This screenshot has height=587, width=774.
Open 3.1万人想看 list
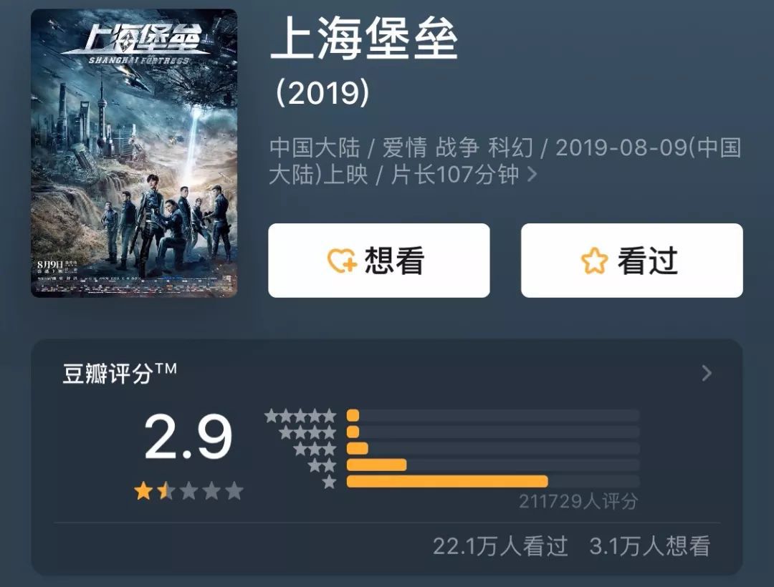(649, 547)
